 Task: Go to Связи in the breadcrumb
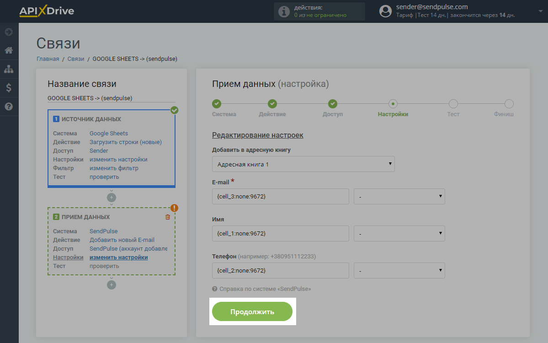(76, 59)
